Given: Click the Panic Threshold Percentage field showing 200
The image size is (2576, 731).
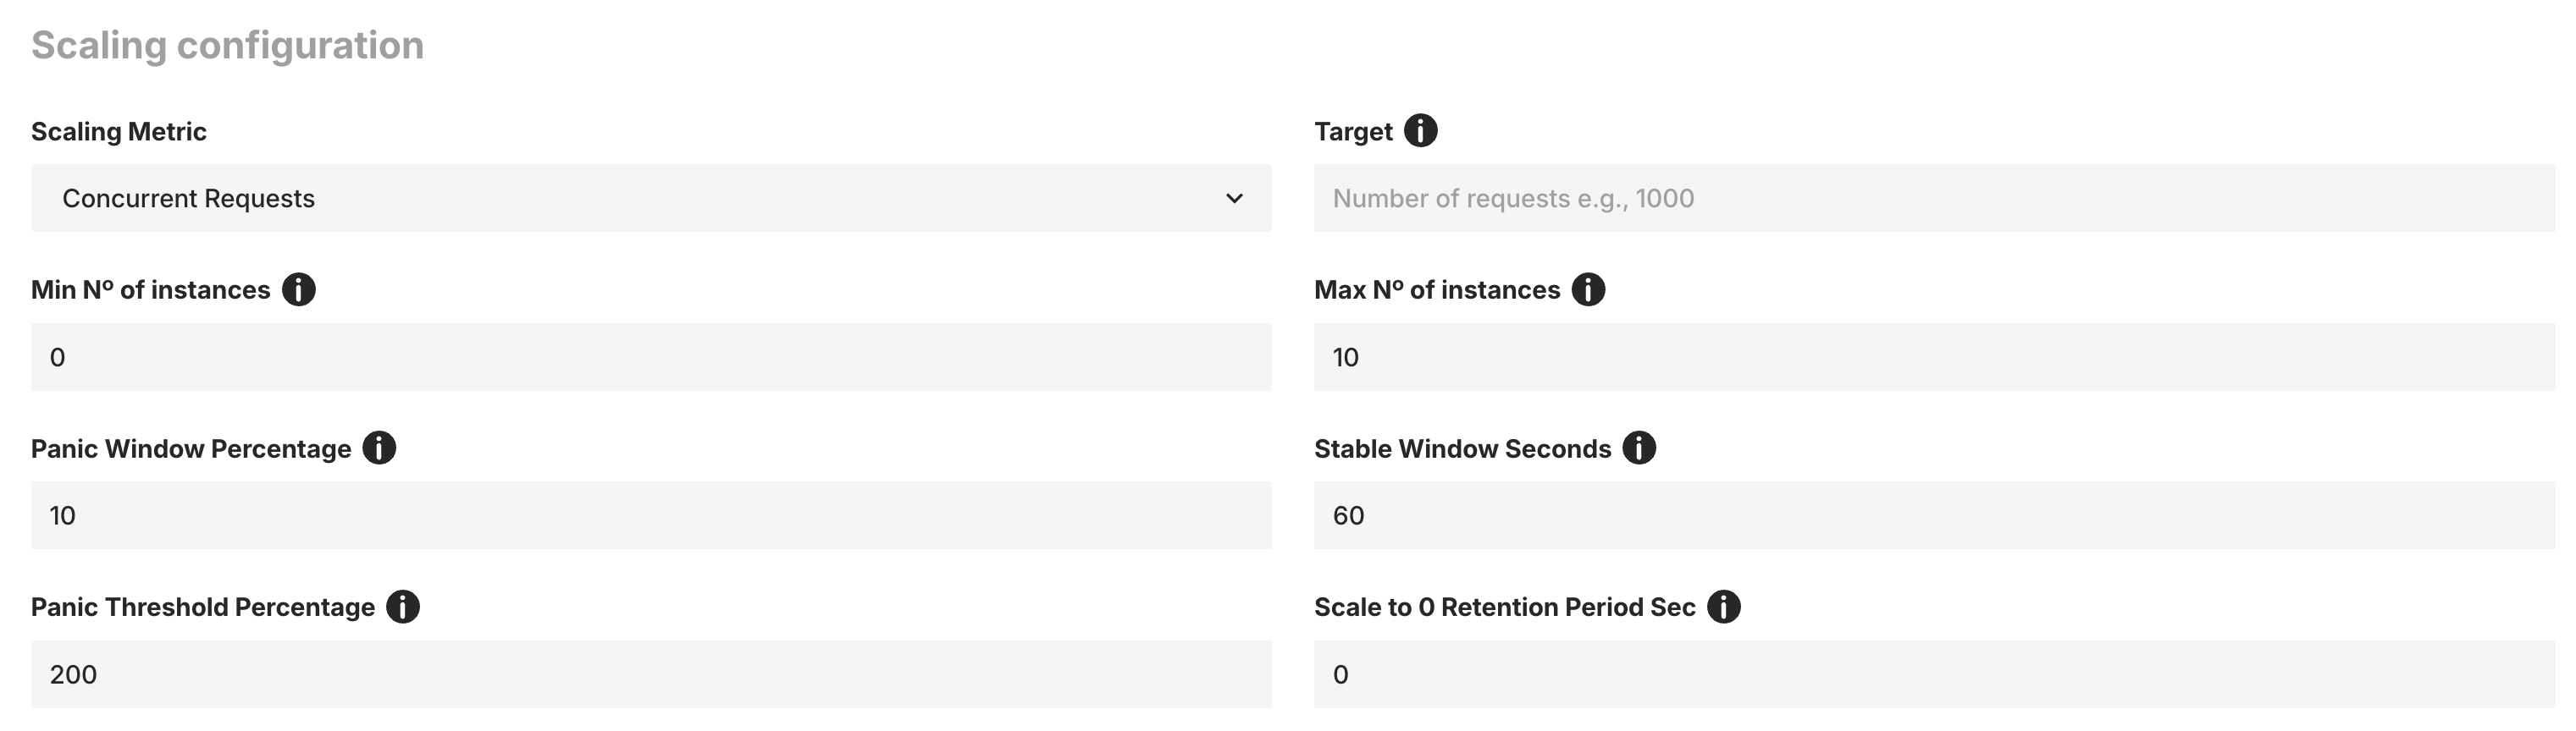Looking at the screenshot, I should pos(650,673).
